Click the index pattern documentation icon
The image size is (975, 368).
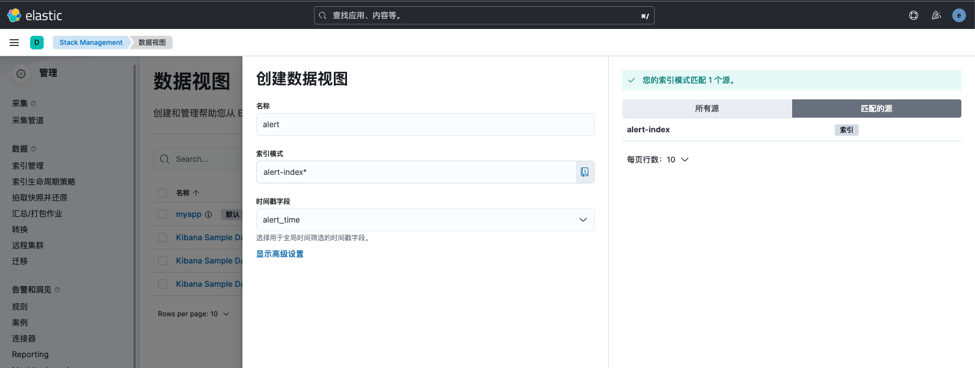tap(585, 172)
